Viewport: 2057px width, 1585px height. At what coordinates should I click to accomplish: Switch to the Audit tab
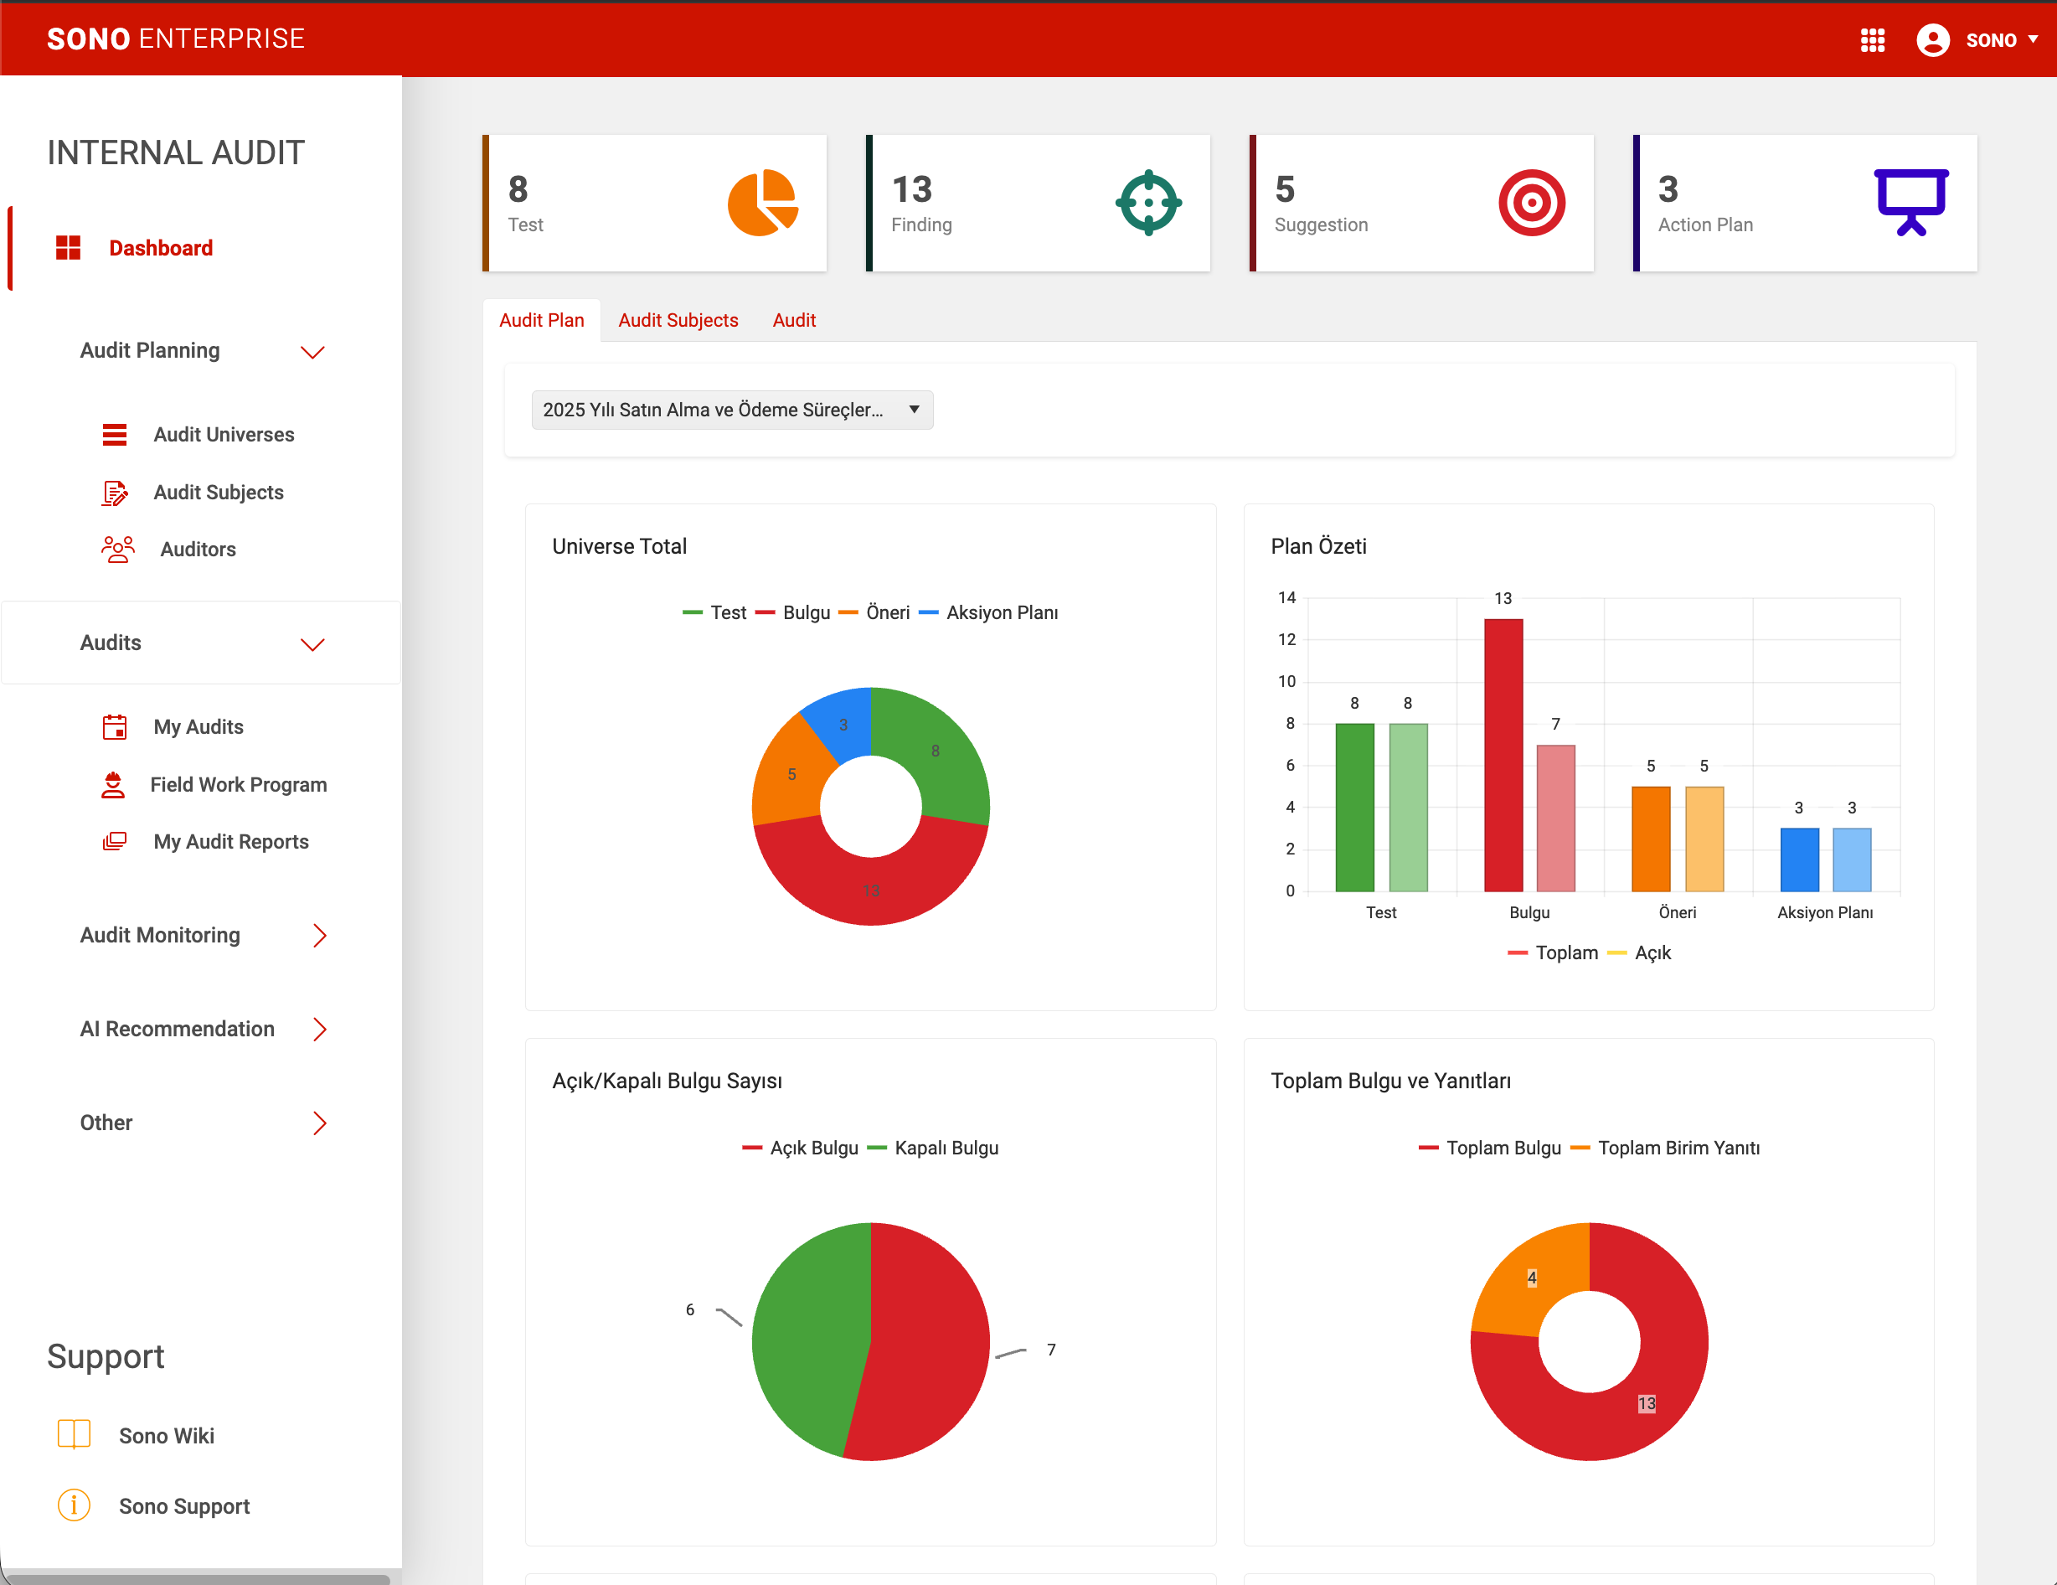tap(793, 320)
